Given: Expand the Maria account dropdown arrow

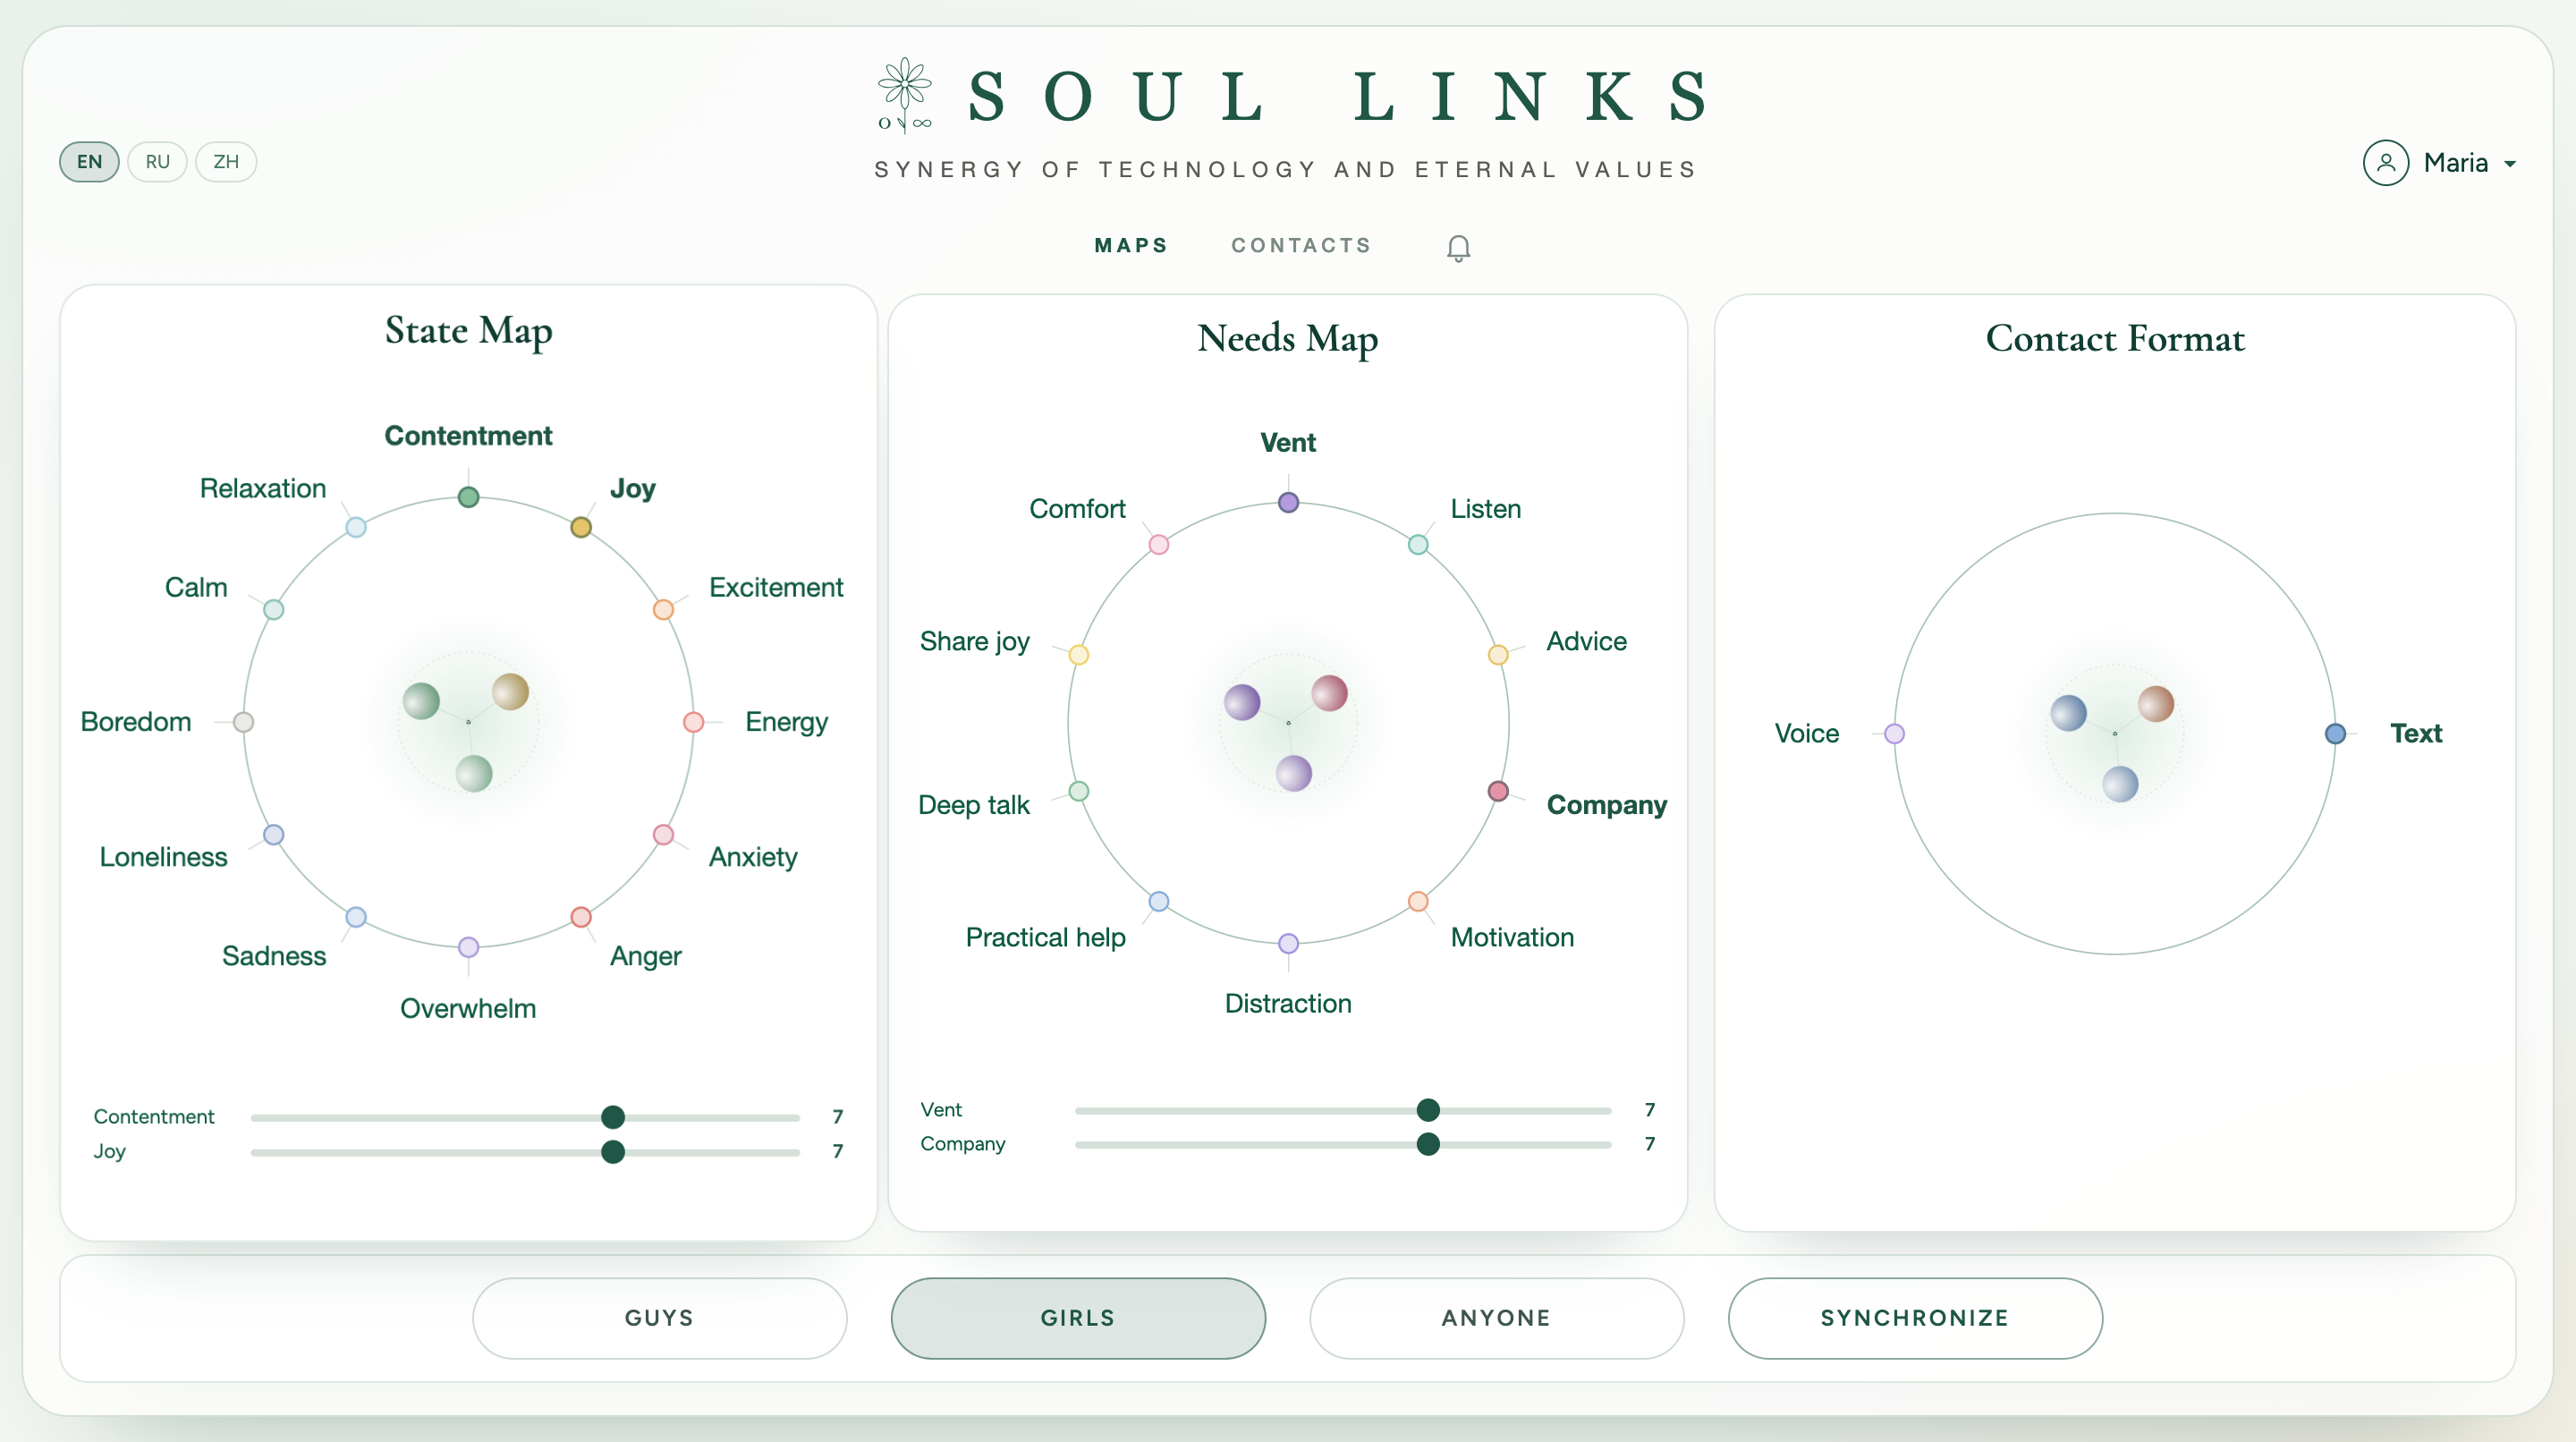Looking at the screenshot, I should pos(2510,164).
